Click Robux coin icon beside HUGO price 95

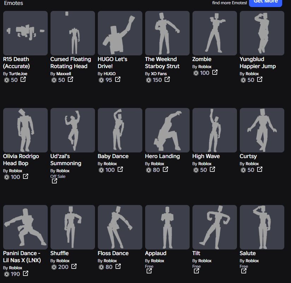[x=101, y=80]
